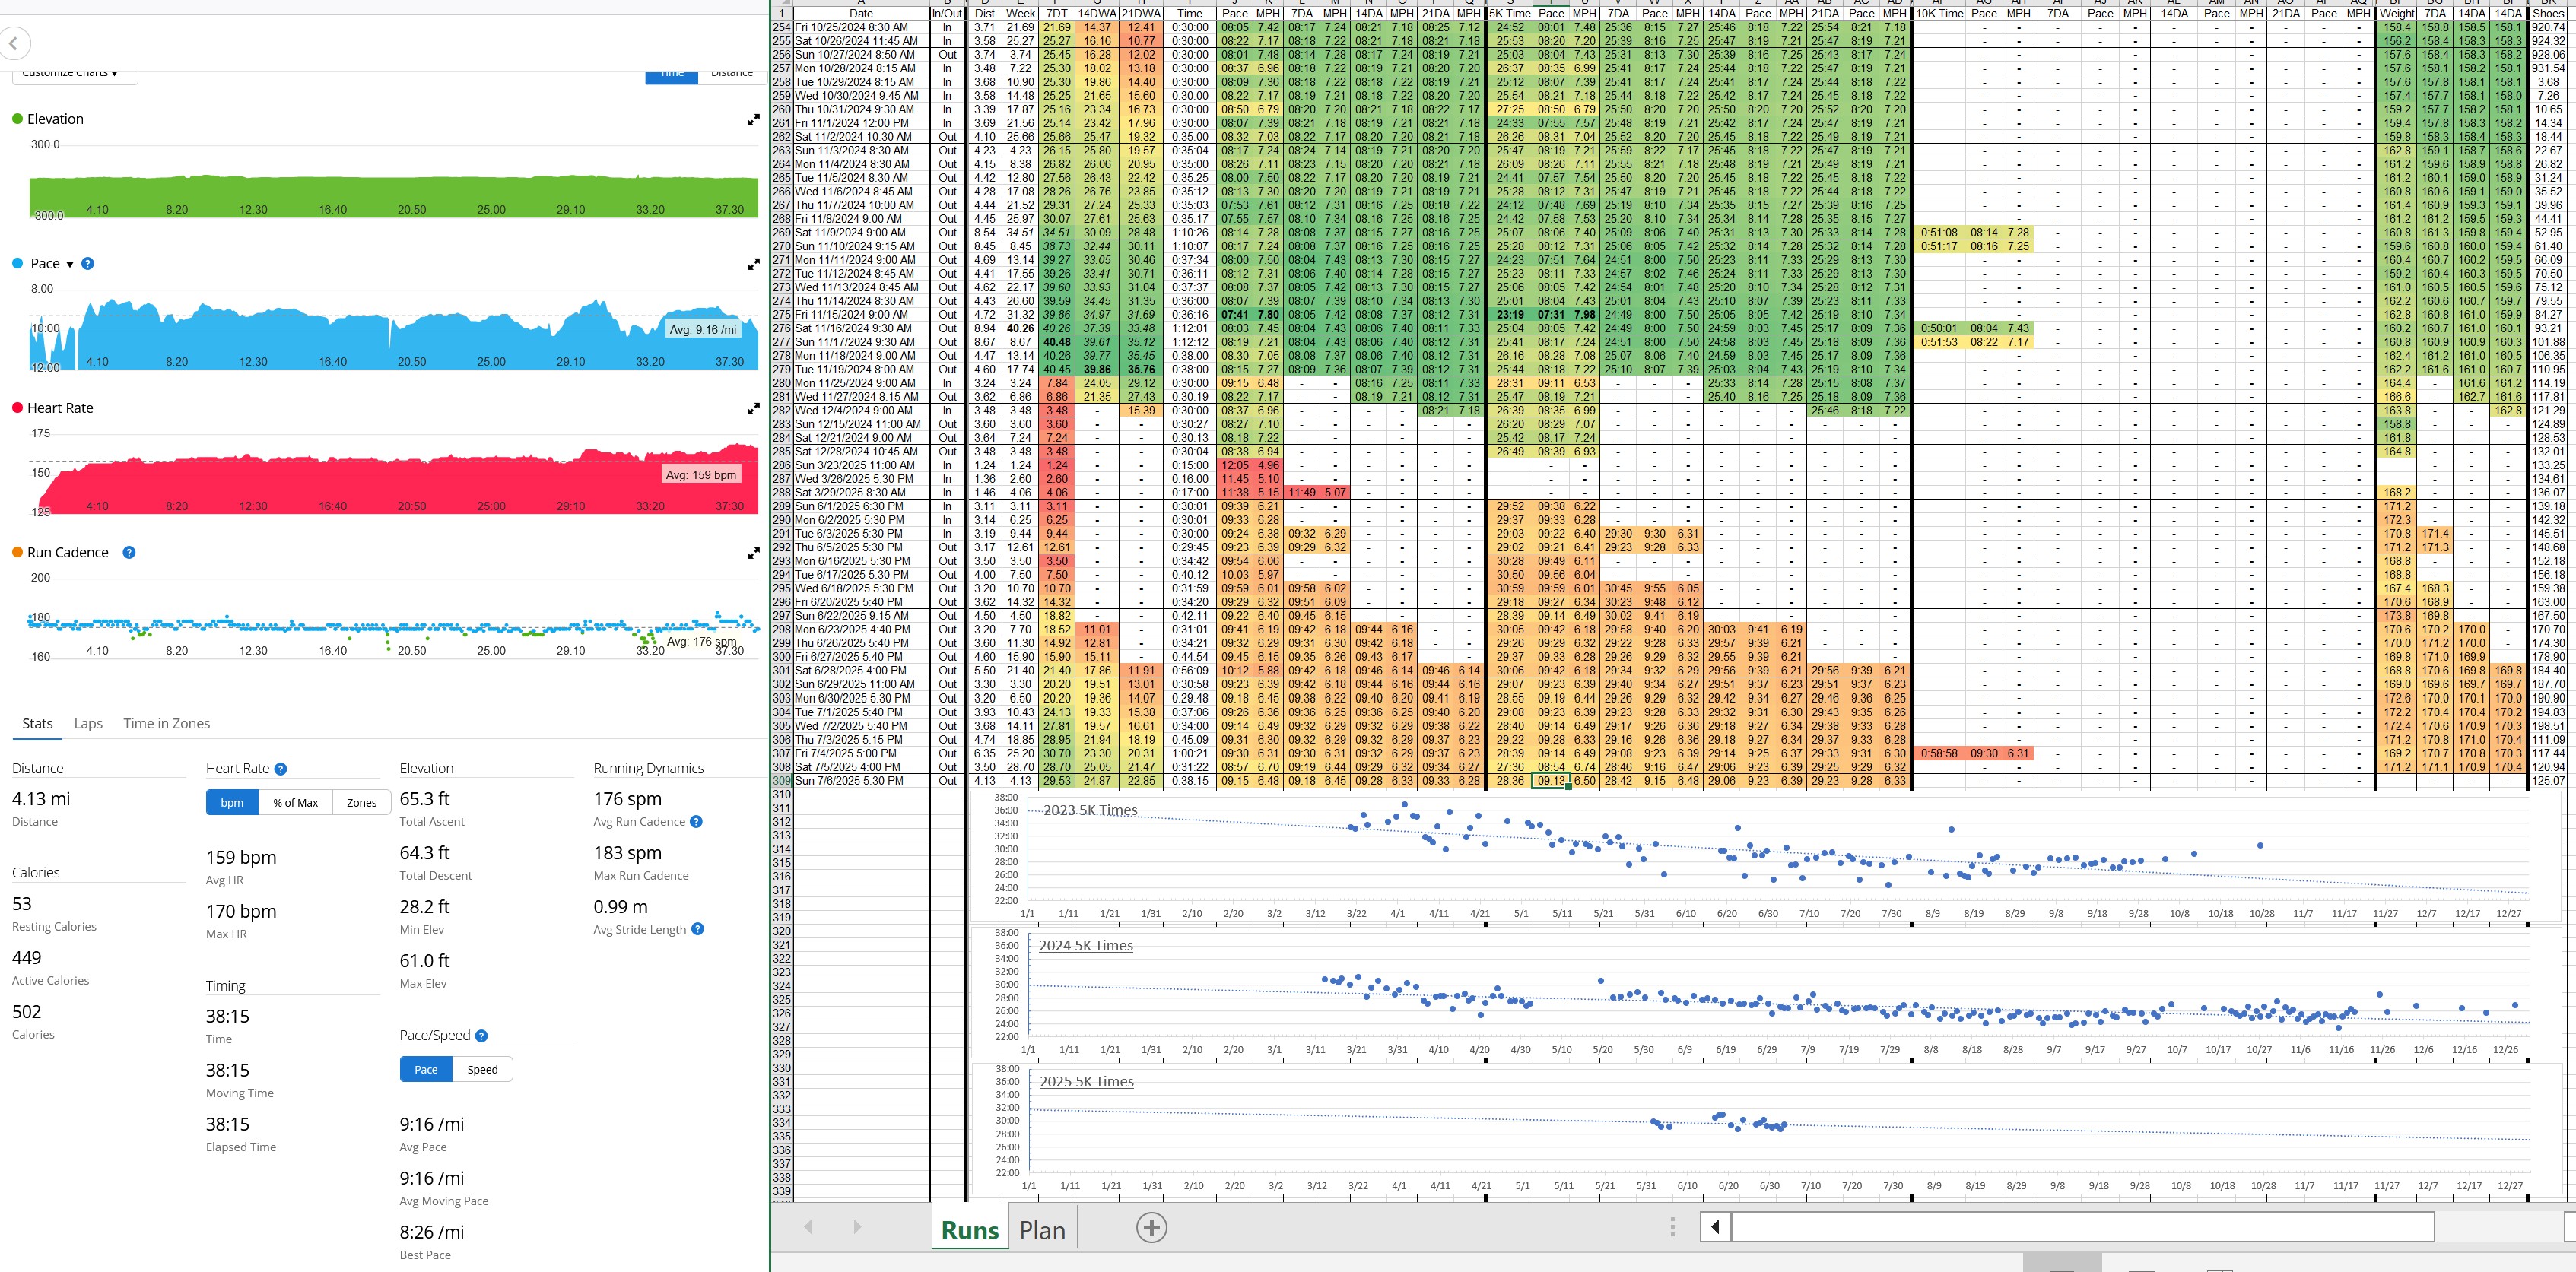Switch Pace/Speed display to Speed
Screen dimensions: 2576x1272
(x=482, y=1070)
